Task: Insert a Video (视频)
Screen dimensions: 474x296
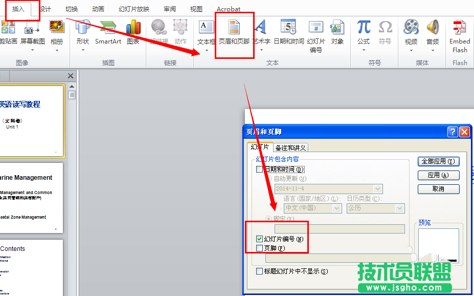Action: coord(411,27)
